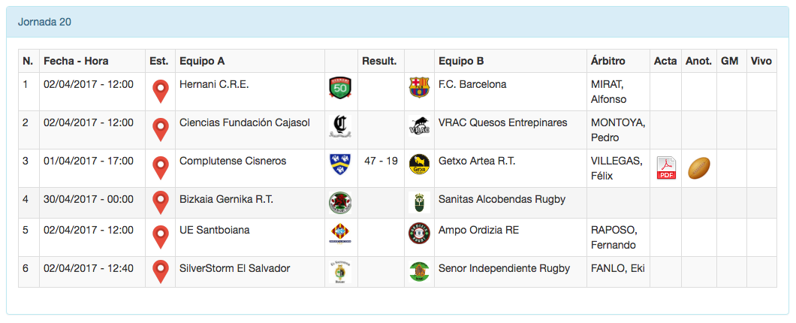
Task: Open location pin for UE Santboiana match
Action: 160,237
